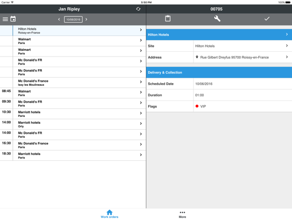Open the calendar view icon

(13, 19)
